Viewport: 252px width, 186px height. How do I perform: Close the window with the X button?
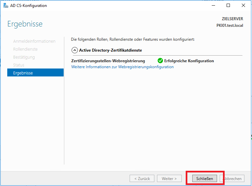[243, 6]
